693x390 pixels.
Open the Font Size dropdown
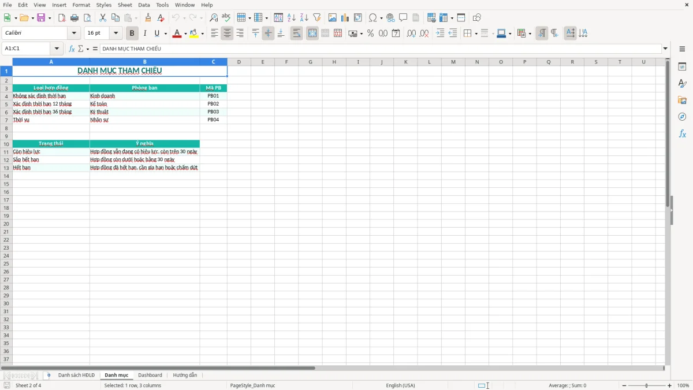(115, 34)
